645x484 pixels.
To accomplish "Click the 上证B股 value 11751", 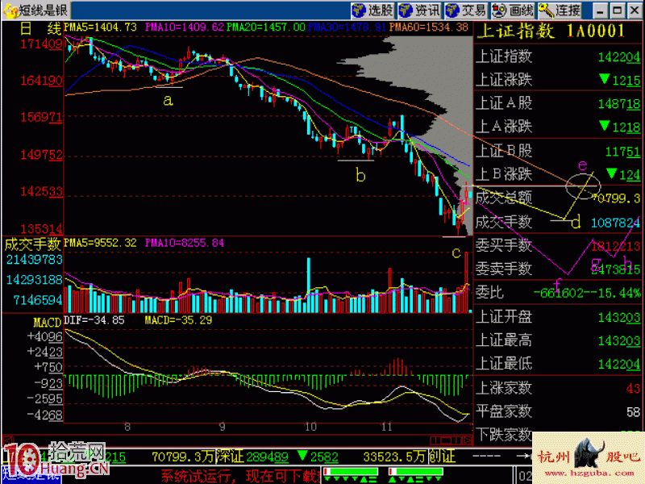I will (x=622, y=152).
